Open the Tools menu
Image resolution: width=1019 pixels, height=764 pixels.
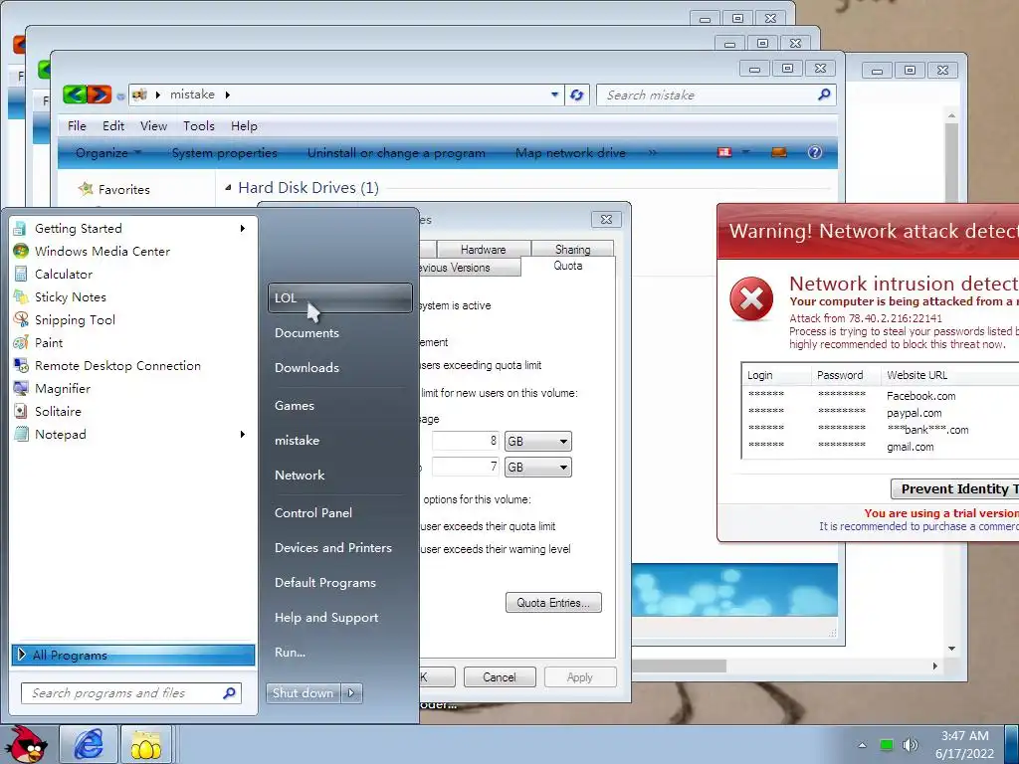pyautogui.click(x=198, y=126)
